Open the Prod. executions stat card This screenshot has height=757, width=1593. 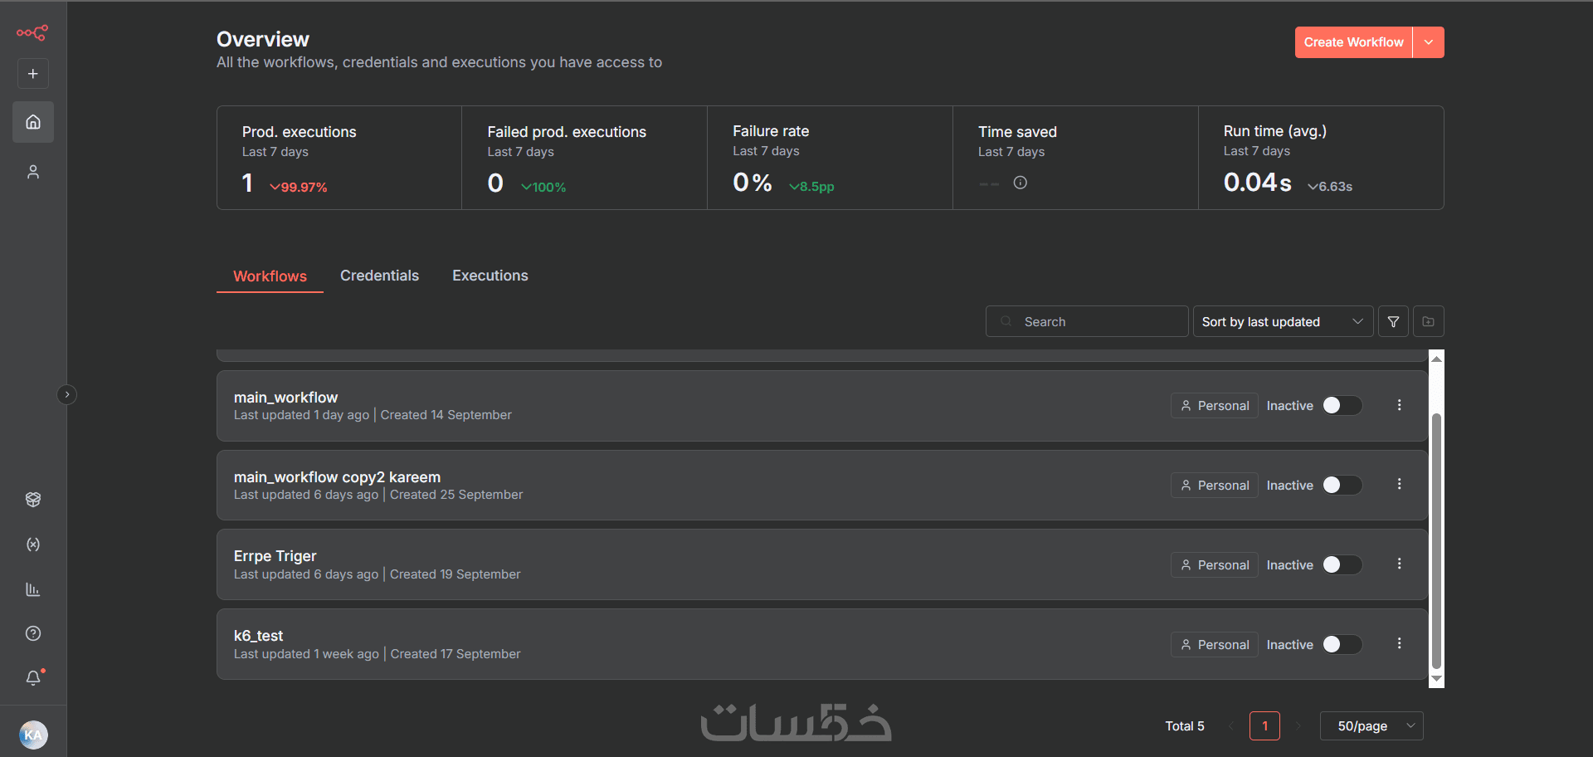339,158
